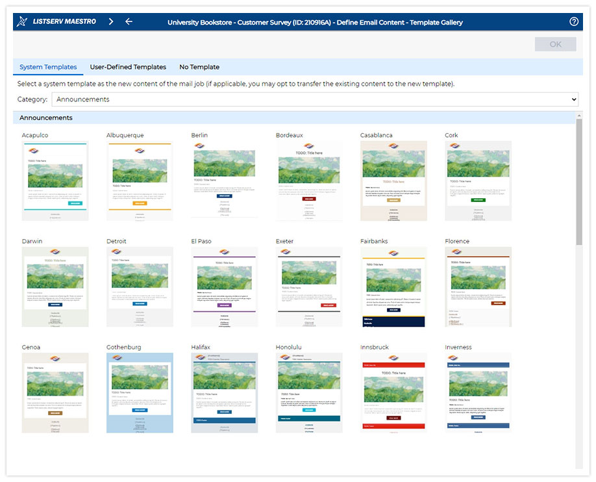596x482 pixels.
Task: Open the Category dropdown
Action: (315, 99)
